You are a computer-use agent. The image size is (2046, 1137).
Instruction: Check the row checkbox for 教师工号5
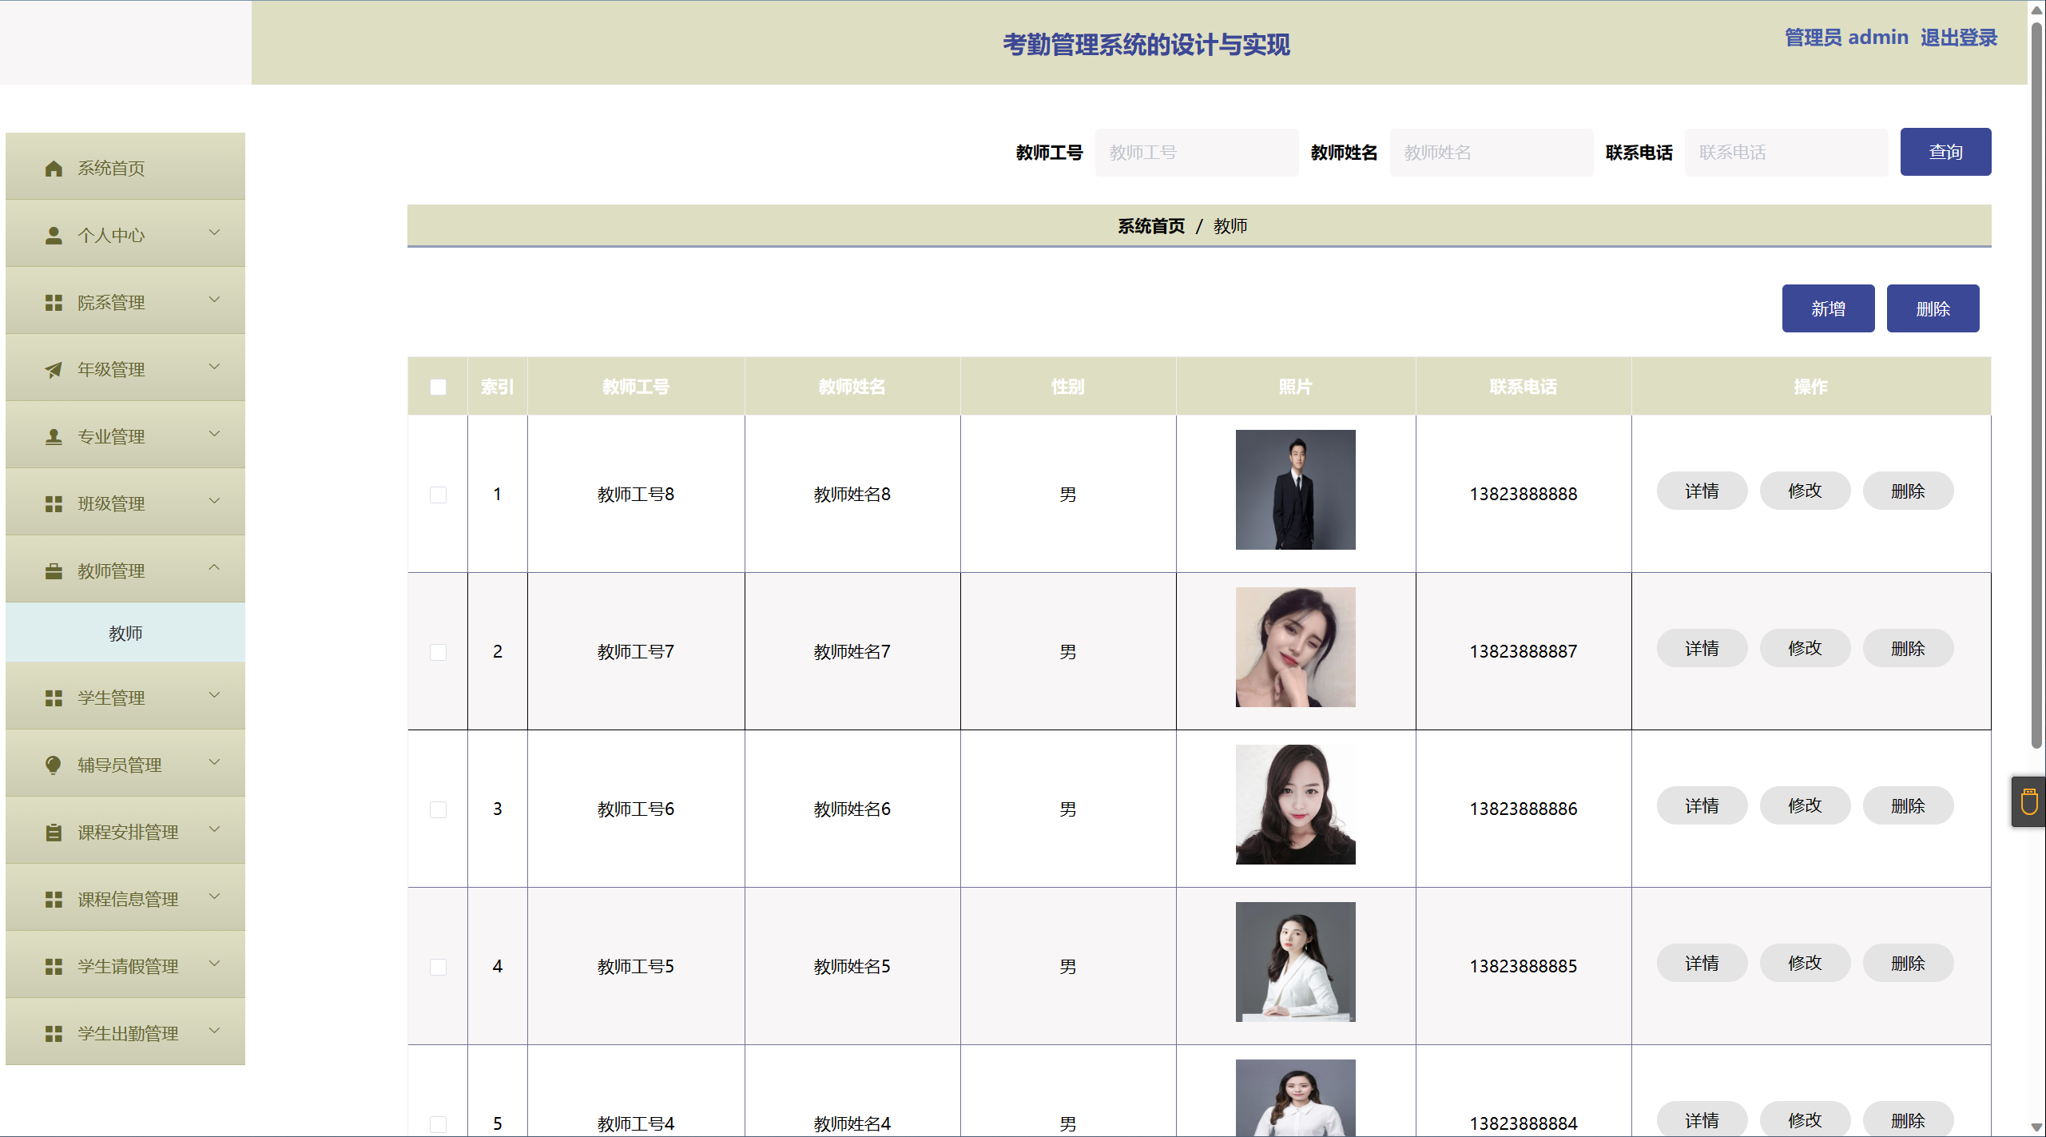(x=438, y=967)
